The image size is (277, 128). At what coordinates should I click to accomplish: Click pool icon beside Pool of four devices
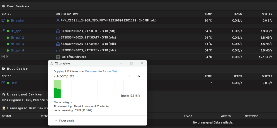click(x=58, y=57)
